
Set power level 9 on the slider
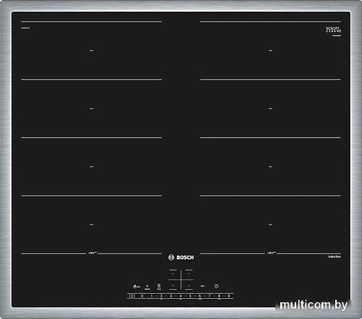click(229, 296)
